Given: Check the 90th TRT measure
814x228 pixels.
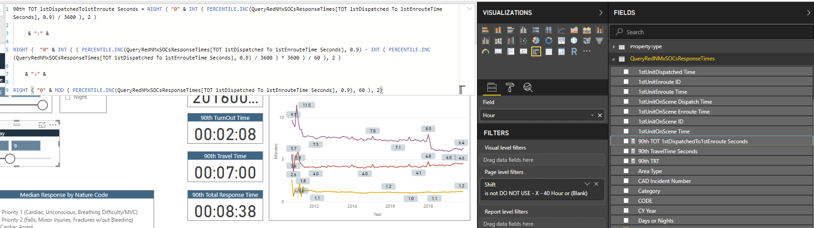Looking at the screenshot, I should pyautogui.click(x=626, y=161).
